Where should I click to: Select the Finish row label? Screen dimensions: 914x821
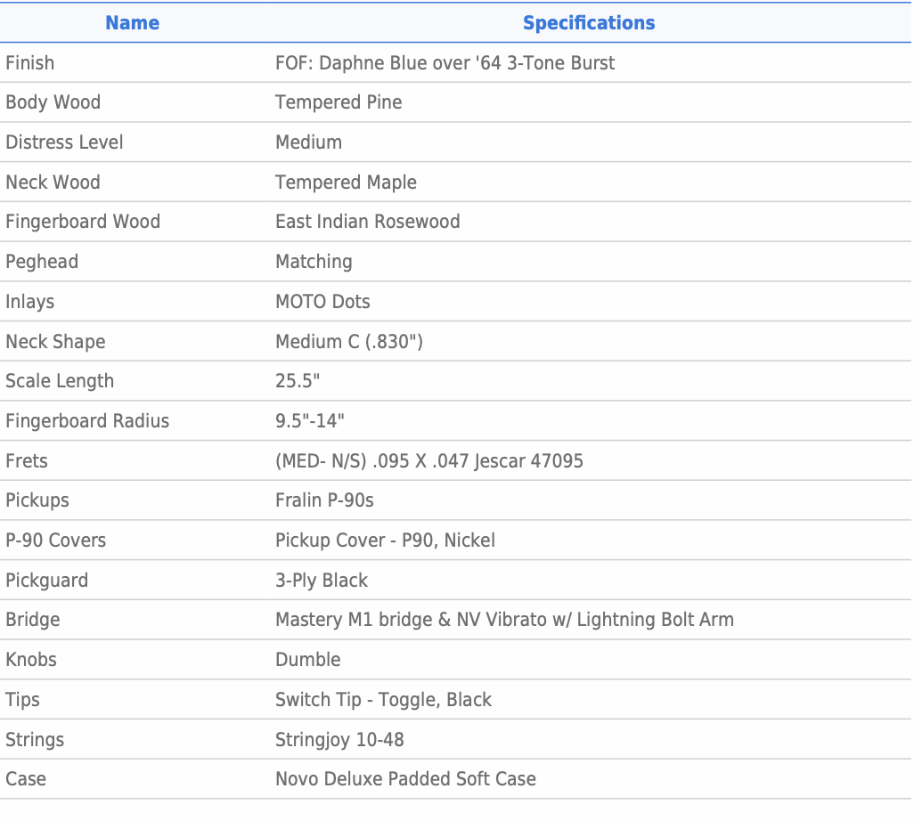coord(30,63)
